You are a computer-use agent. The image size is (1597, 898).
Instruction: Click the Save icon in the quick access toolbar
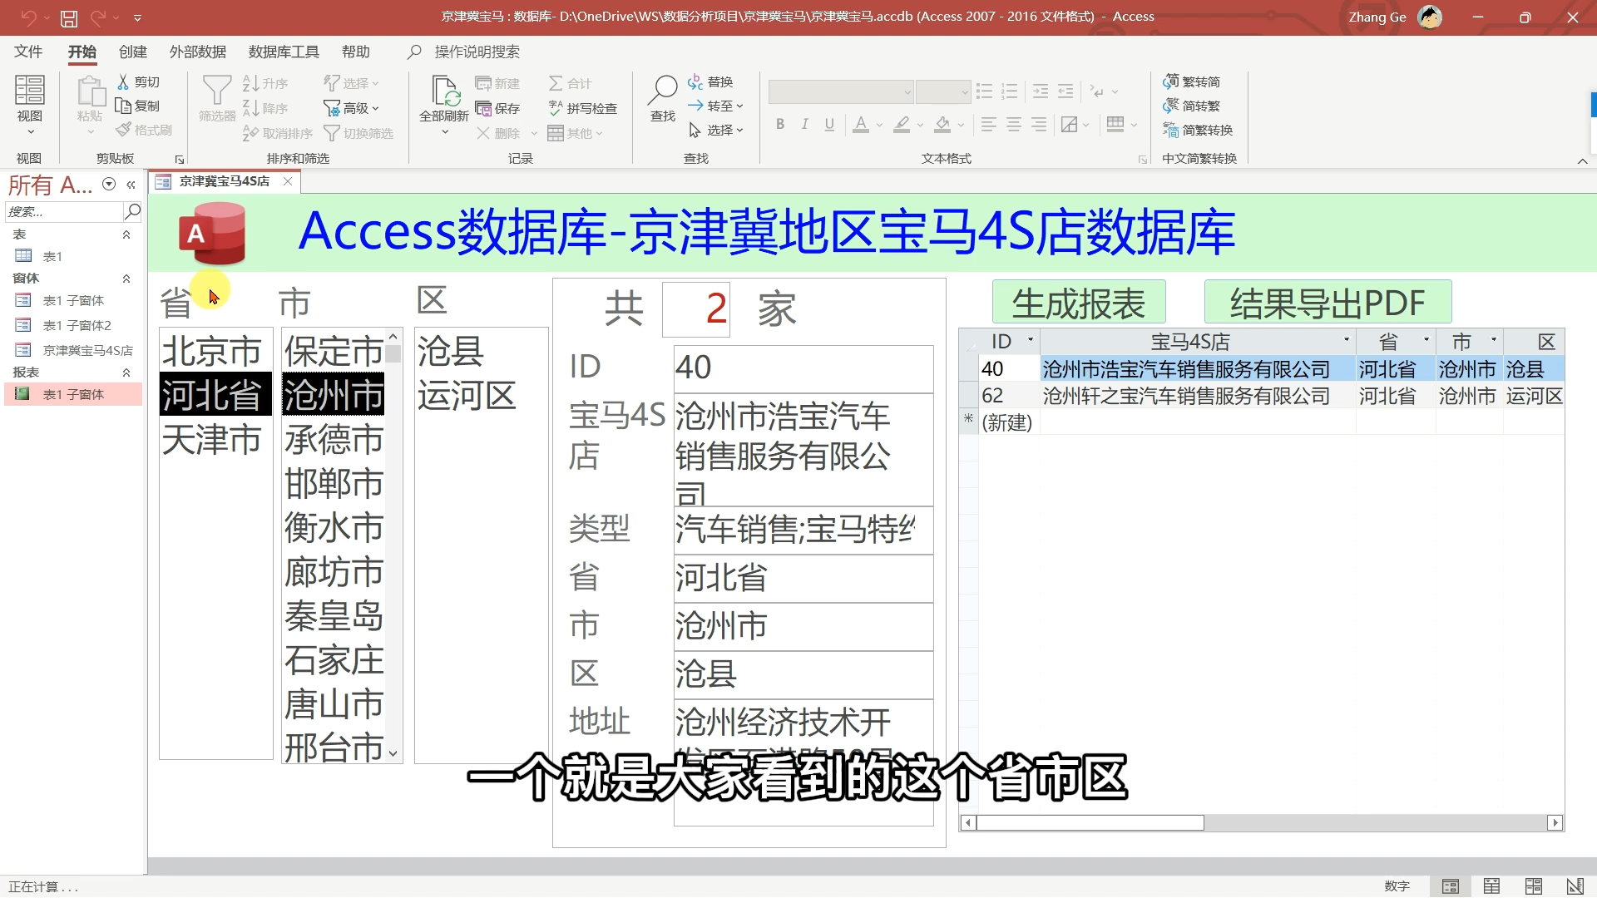click(x=69, y=17)
